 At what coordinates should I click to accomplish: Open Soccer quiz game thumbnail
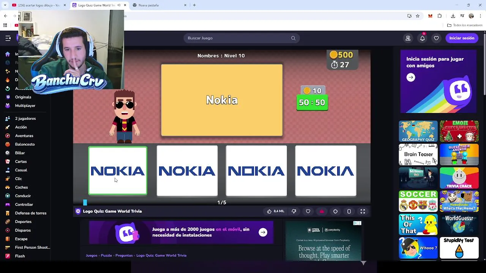coord(418,201)
